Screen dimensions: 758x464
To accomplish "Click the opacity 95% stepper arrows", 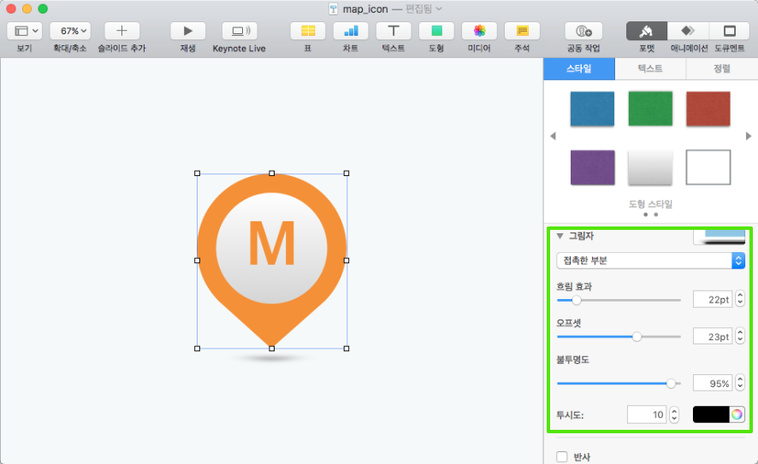I will pos(740,383).
